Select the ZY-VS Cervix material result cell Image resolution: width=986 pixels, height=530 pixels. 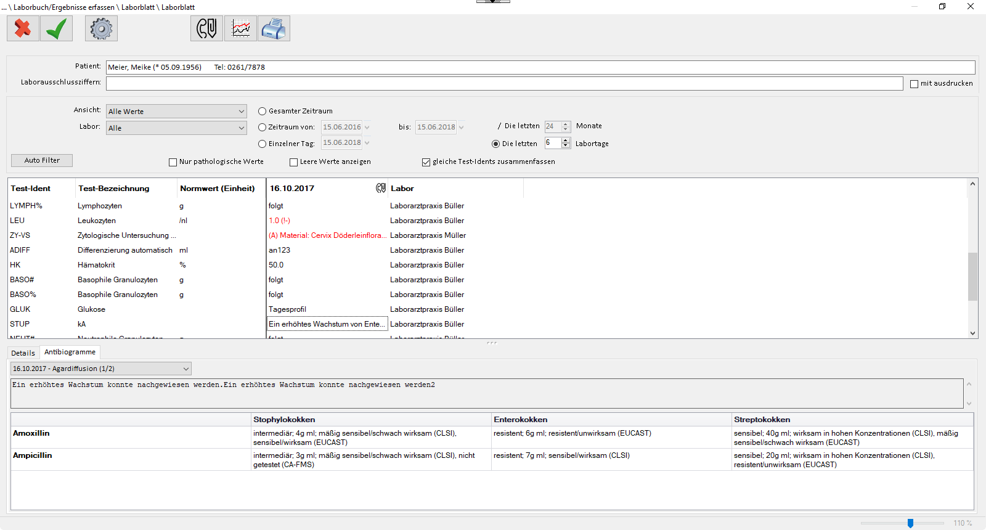[327, 235]
